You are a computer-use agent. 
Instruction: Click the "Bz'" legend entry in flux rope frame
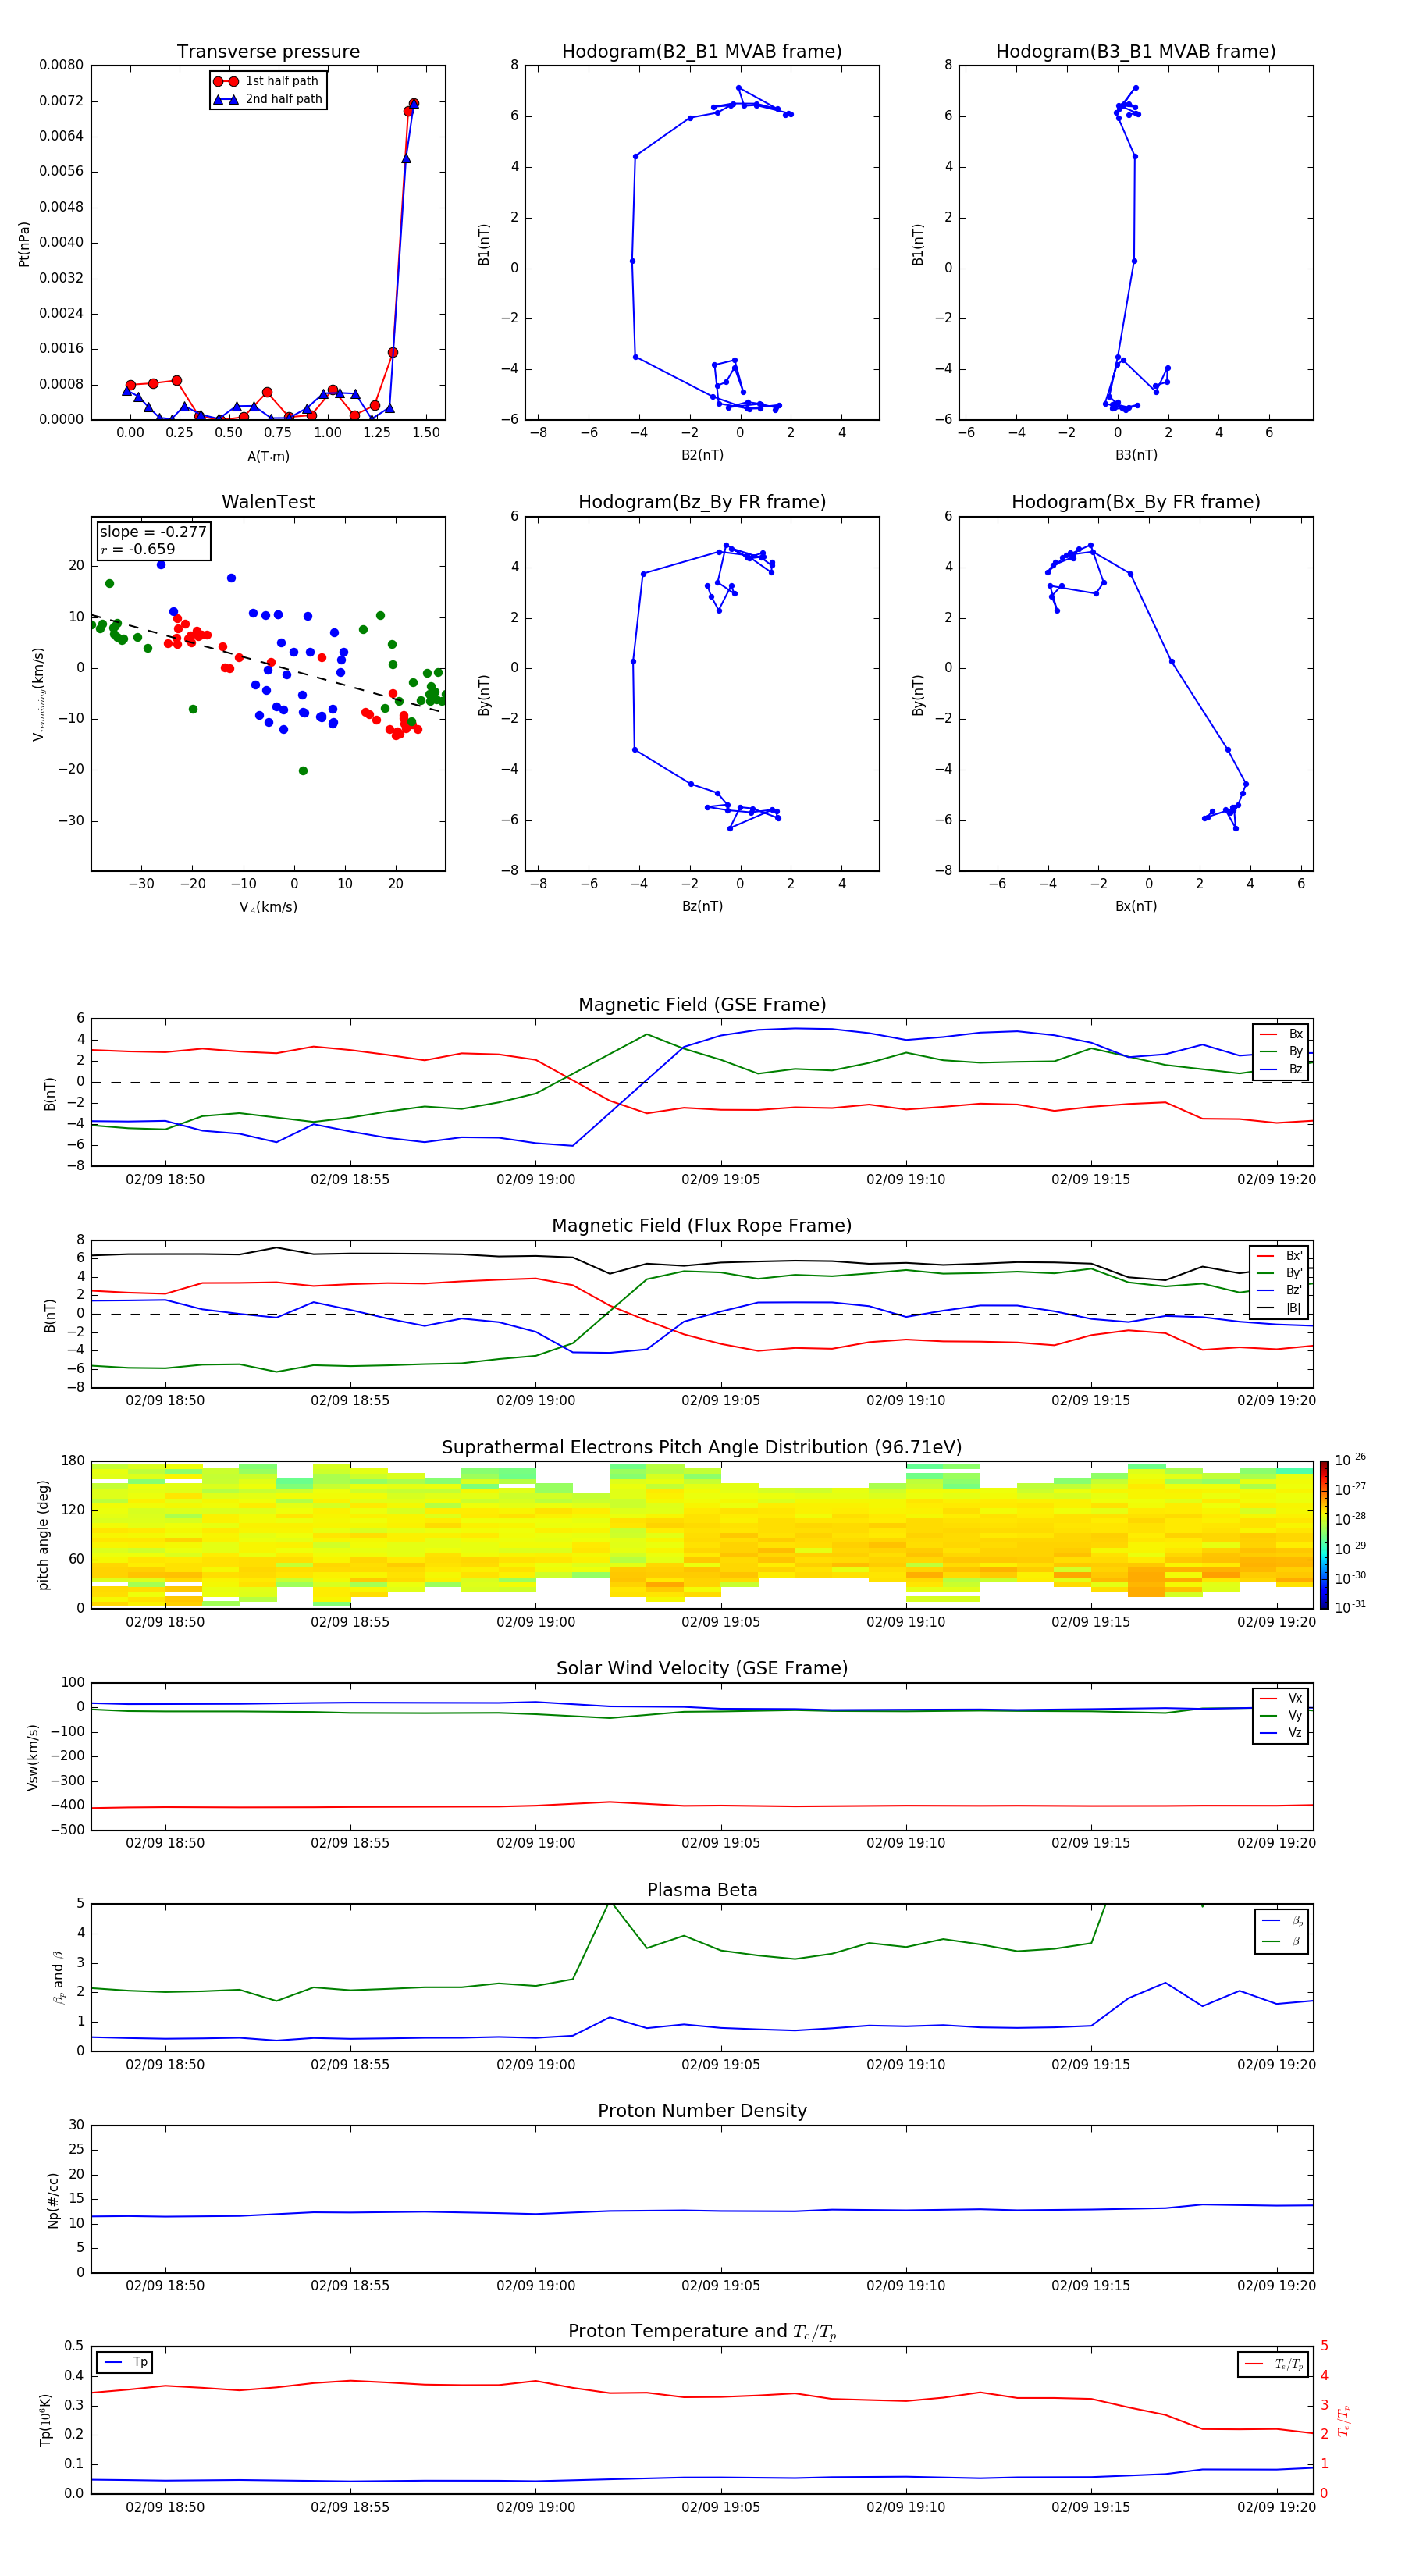tap(1280, 1290)
